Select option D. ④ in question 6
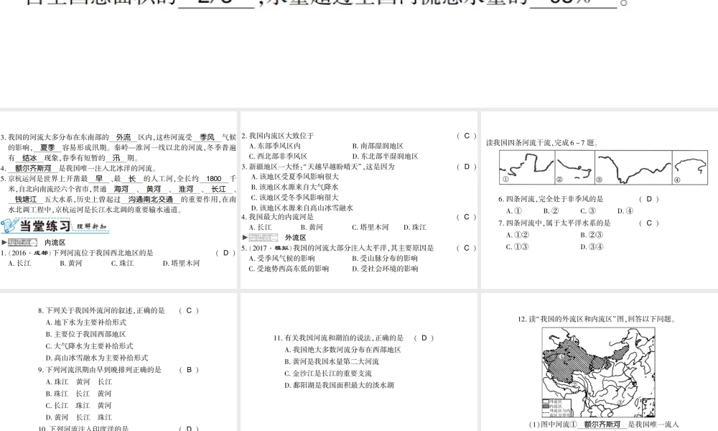Screen dimensions: 718x431 pyautogui.click(x=625, y=211)
